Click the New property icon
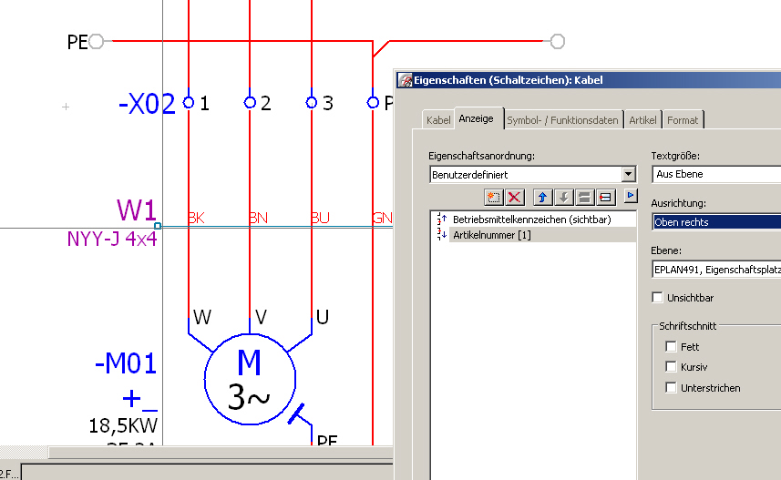 click(493, 198)
